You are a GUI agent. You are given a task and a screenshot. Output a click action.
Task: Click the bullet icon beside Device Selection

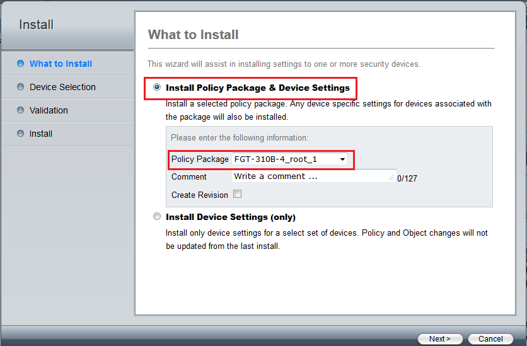pos(21,87)
